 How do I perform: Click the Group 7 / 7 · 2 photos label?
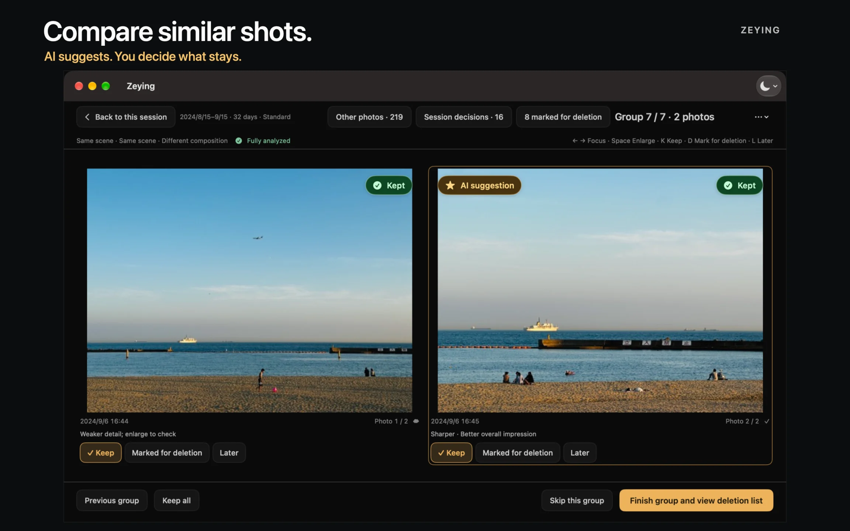point(664,117)
